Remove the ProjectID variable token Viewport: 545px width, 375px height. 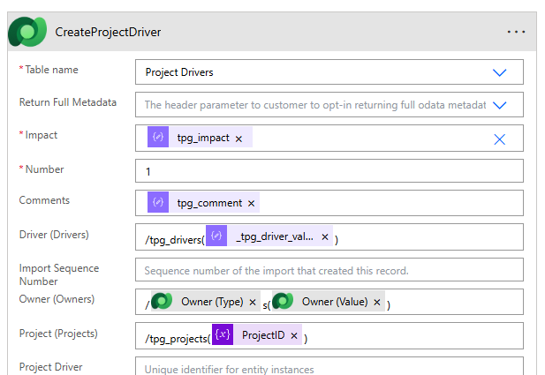point(294,336)
